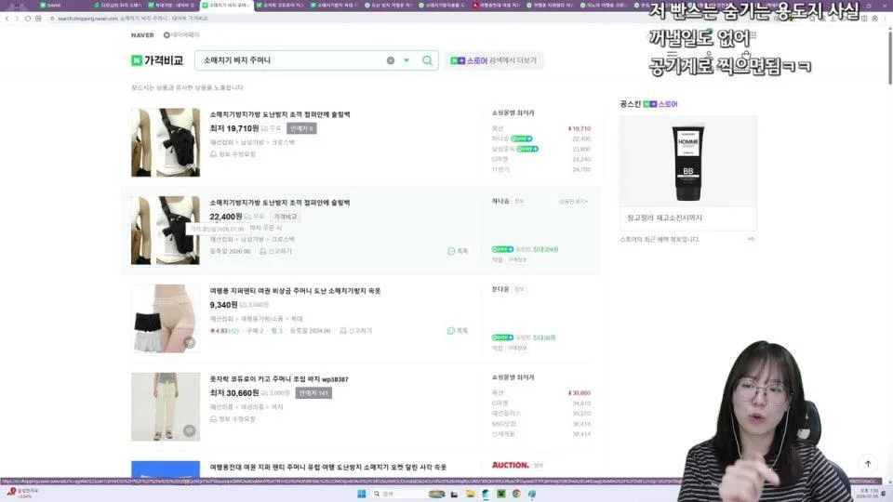Click the scroll-to-top arrow button
Viewport: 893px width, 502px height.
tap(868, 463)
